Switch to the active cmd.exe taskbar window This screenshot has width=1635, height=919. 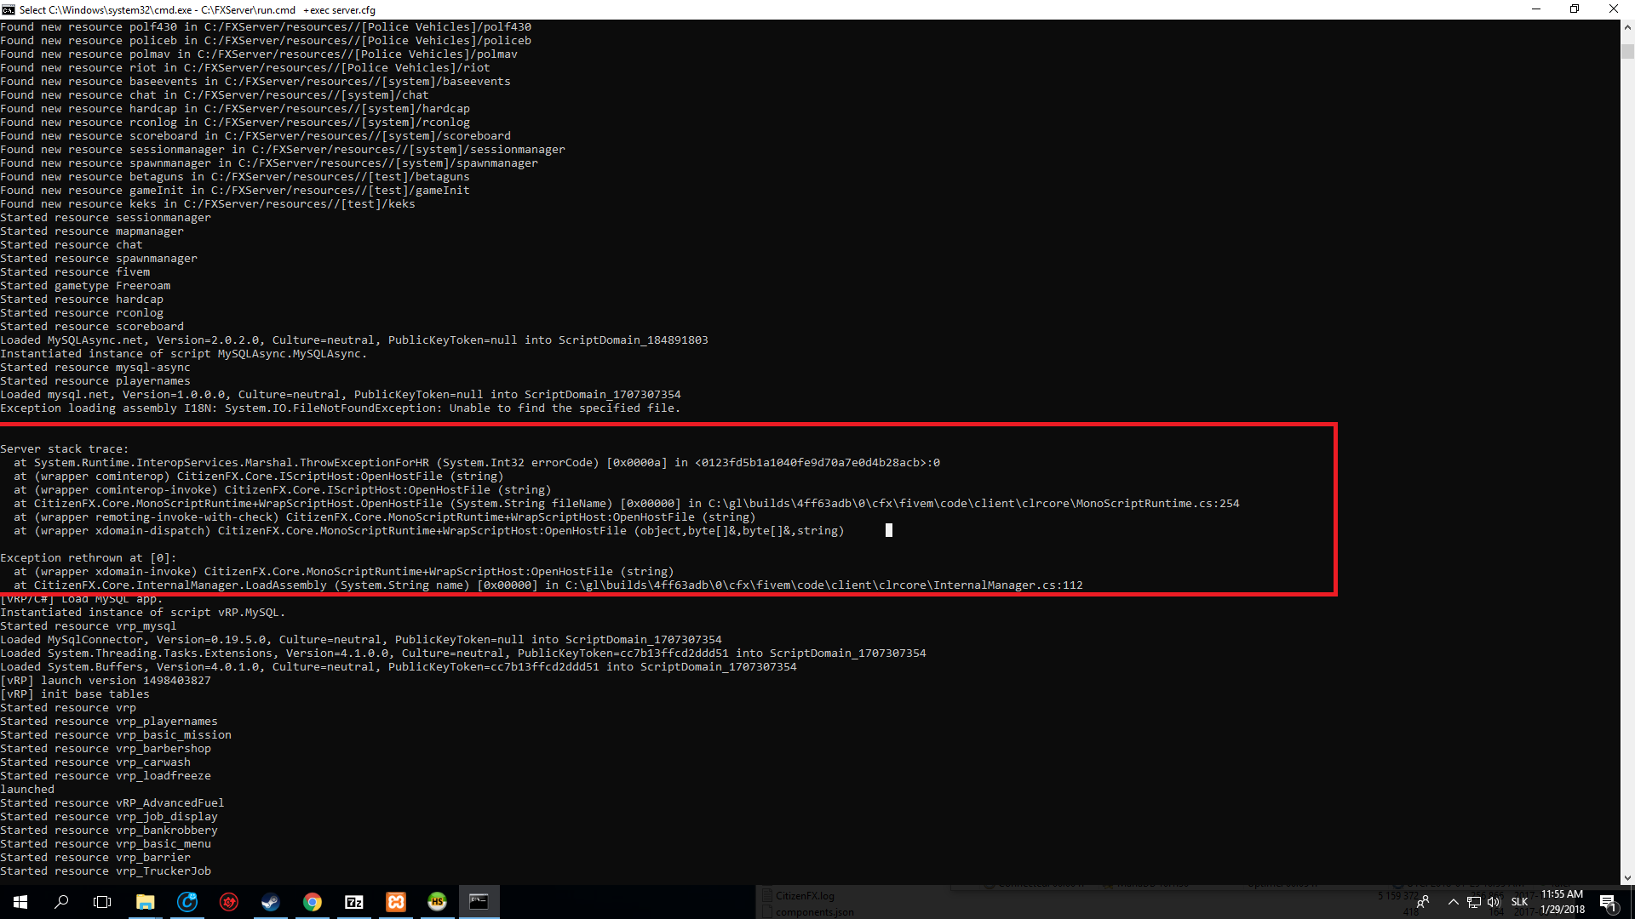coord(479,902)
